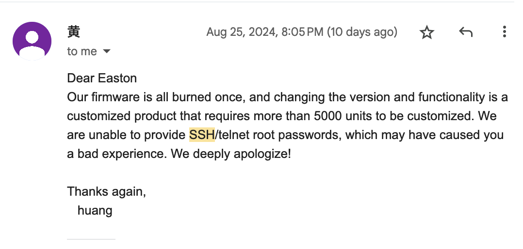Click the Reply arrow icon
Screen dimensions: 523x249
(x=465, y=32)
